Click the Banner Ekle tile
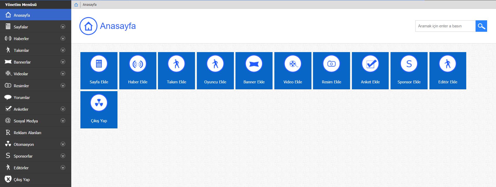This screenshot has height=187, width=496. [254, 71]
